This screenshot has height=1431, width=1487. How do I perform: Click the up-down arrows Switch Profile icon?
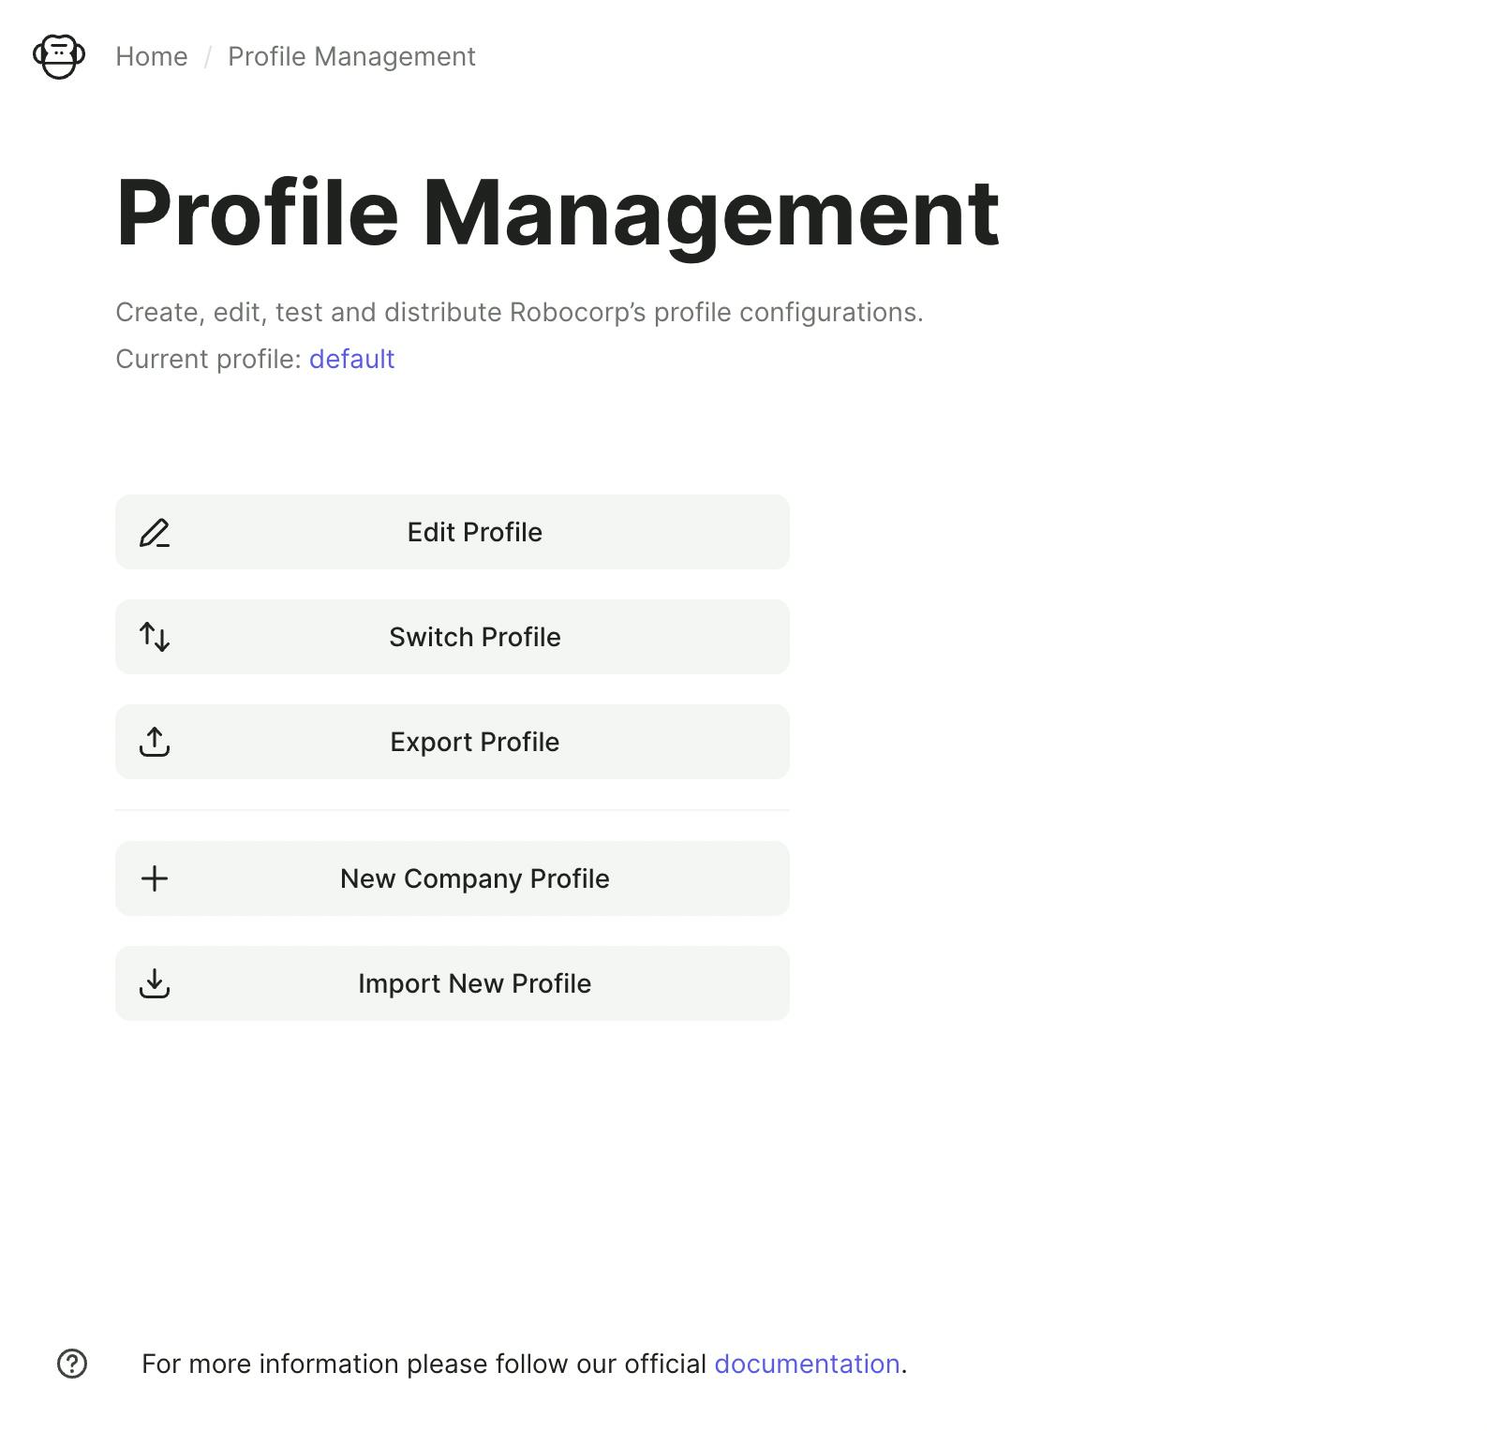click(x=155, y=637)
